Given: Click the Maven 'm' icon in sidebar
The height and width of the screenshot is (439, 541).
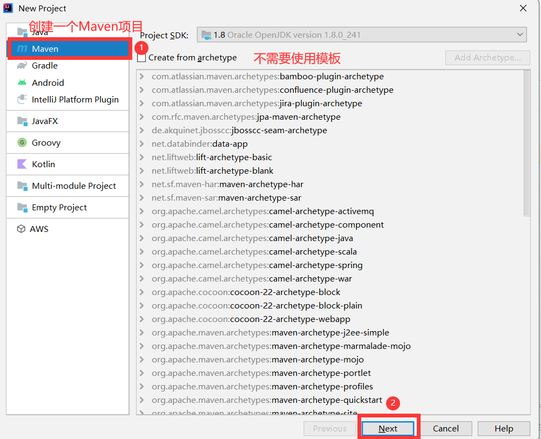Looking at the screenshot, I should (22, 49).
